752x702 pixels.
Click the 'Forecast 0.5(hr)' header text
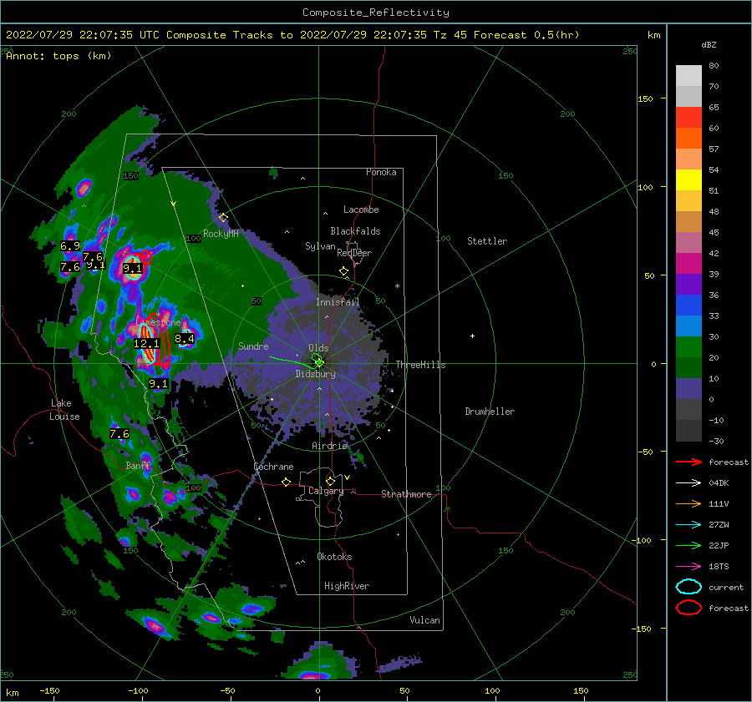[x=526, y=35]
